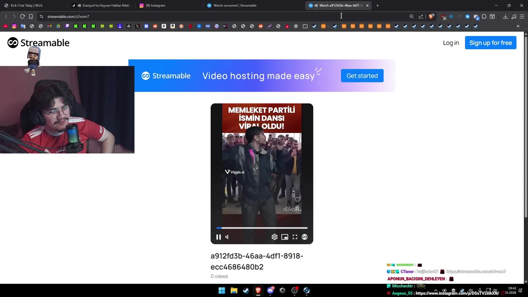Expand hidden bookmarks with double chevron
Viewport: 528px width, 297px height.
[518, 26]
